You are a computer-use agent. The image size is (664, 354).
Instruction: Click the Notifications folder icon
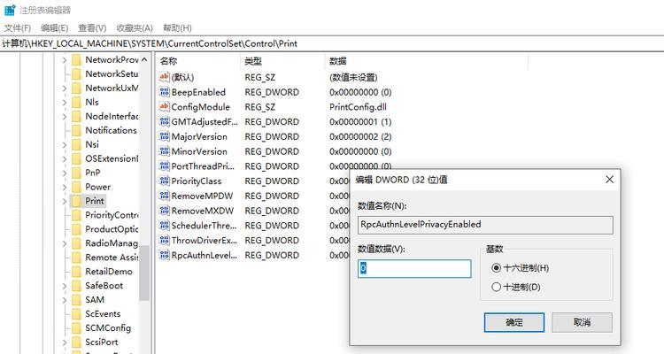76,130
